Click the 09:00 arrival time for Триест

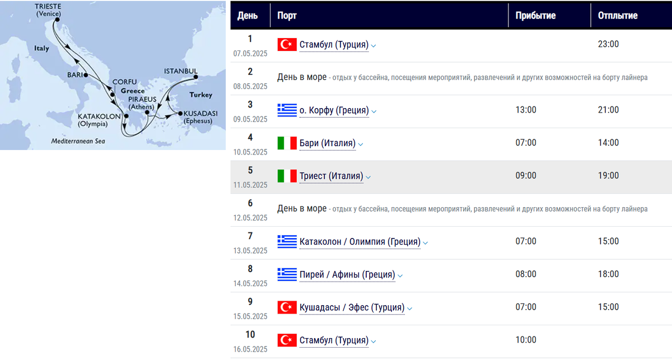[526, 175]
